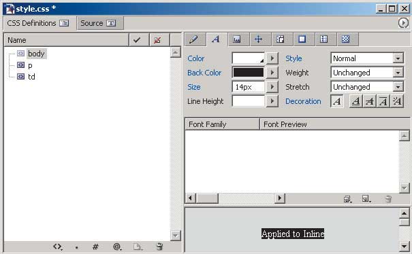Screen dimensions: 412x254
Task: Click the empty Line Height field
Action: pos(249,101)
